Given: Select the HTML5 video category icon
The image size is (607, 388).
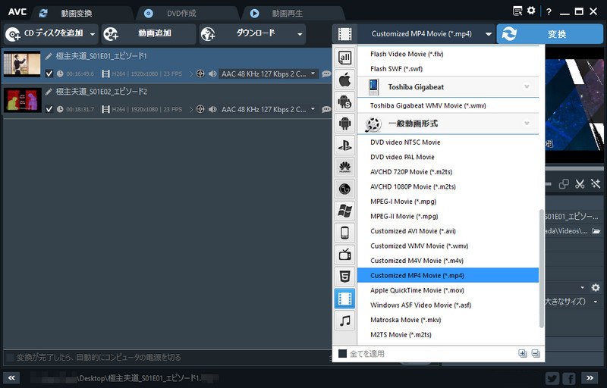Looking at the screenshot, I should point(344,277).
